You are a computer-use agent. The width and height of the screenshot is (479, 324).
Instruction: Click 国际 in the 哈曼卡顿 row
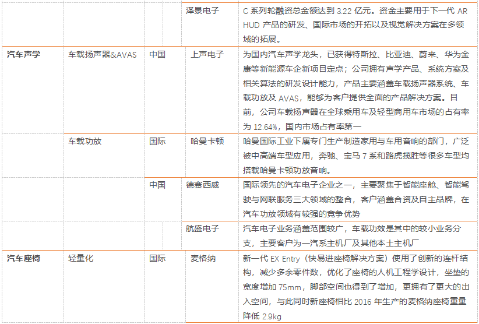[x=157, y=141]
